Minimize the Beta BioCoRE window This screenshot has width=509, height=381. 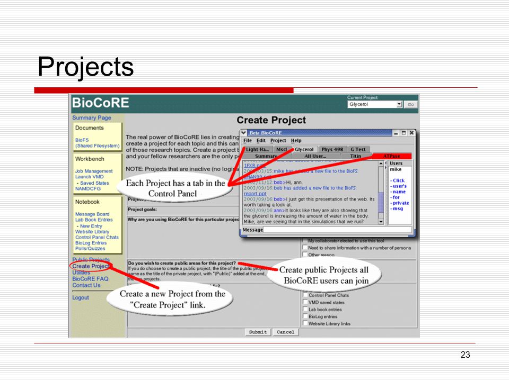(x=396, y=133)
